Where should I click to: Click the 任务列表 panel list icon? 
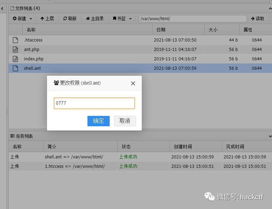point(12,136)
